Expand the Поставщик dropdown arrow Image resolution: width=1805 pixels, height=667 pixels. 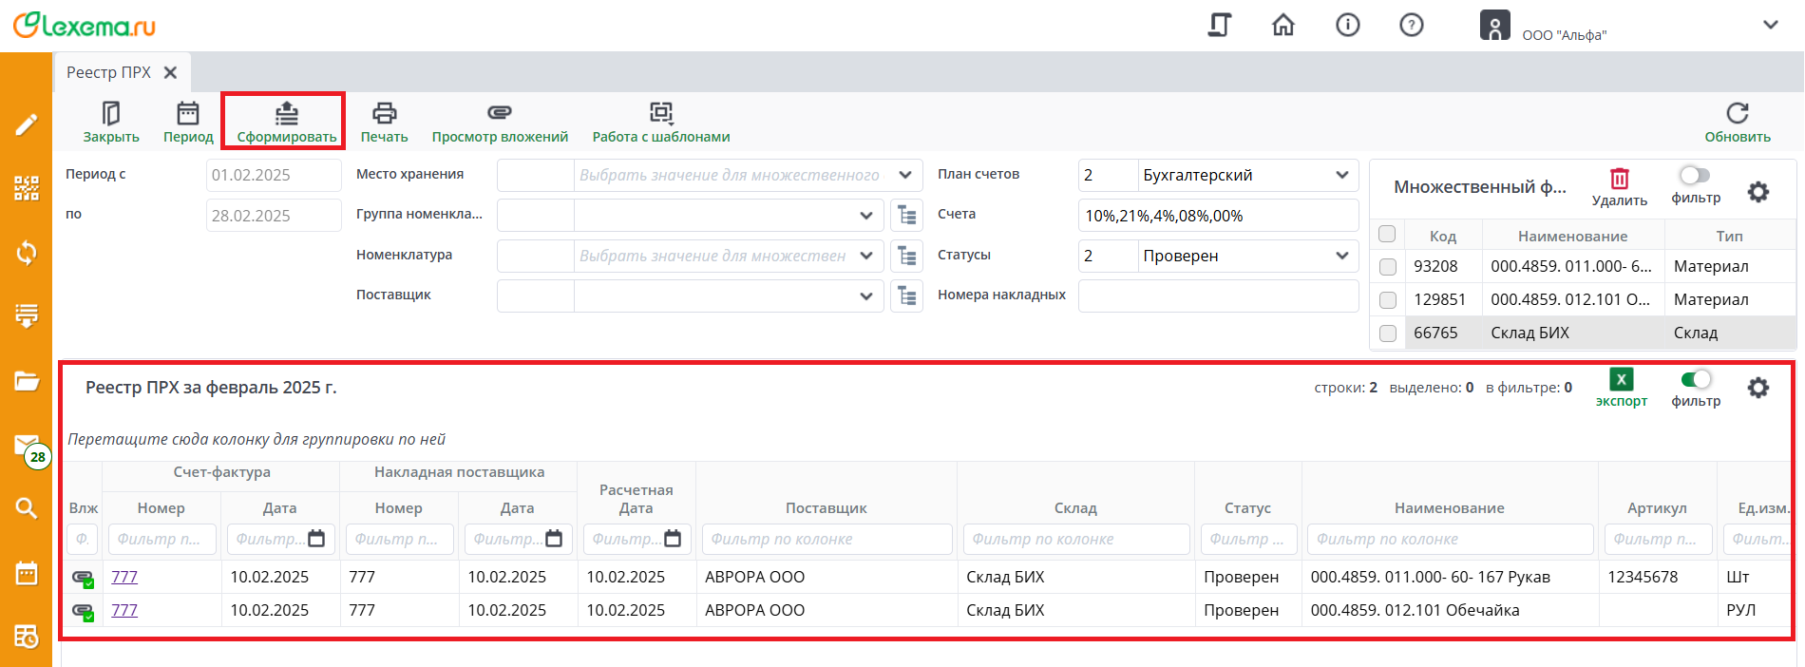click(865, 296)
